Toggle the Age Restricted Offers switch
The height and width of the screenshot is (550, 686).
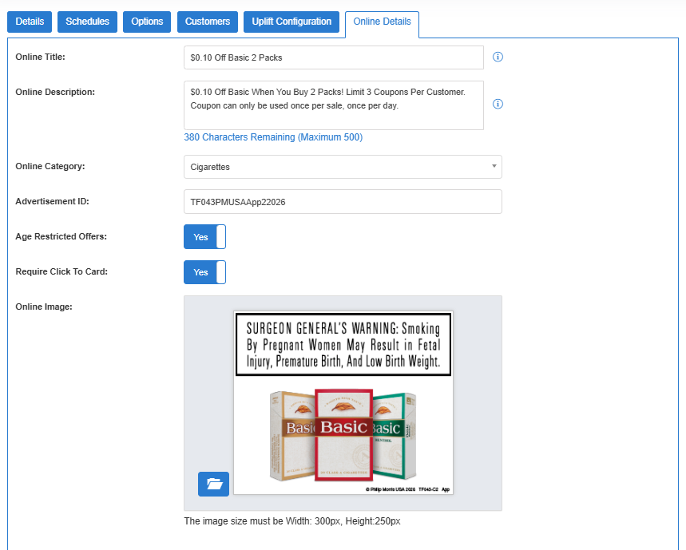tap(204, 237)
